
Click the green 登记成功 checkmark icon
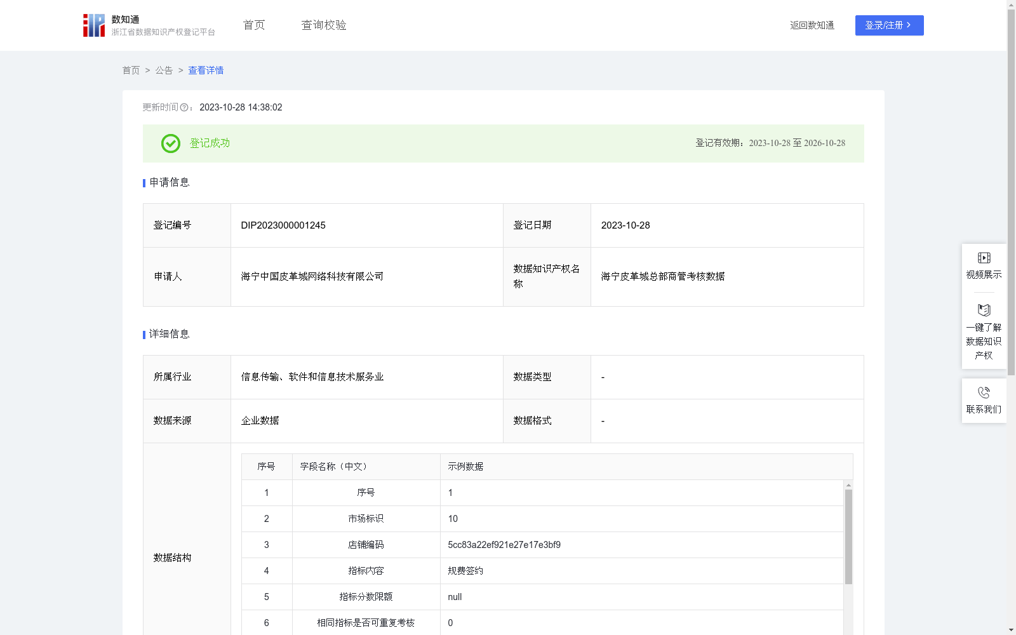click(170, 144)
